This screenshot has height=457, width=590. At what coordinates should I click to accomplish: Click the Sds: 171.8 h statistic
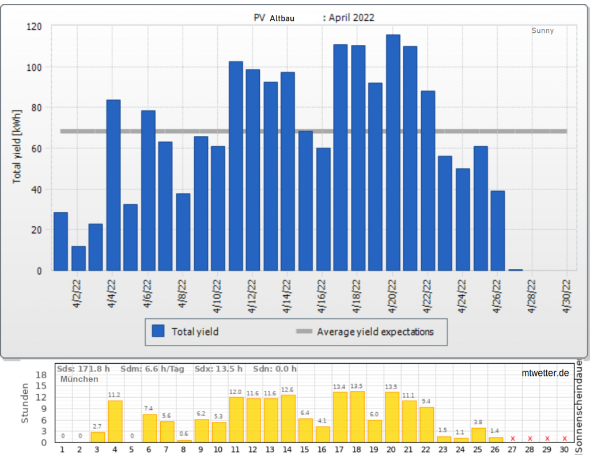(x=83, y=368)
